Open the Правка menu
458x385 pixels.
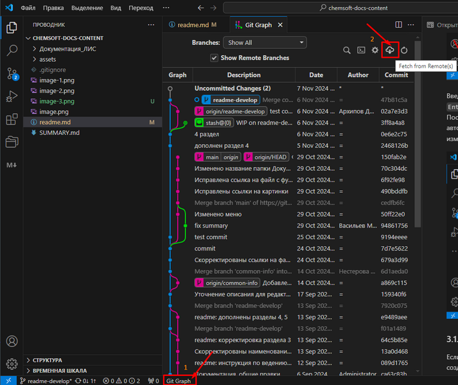[53, 8]
